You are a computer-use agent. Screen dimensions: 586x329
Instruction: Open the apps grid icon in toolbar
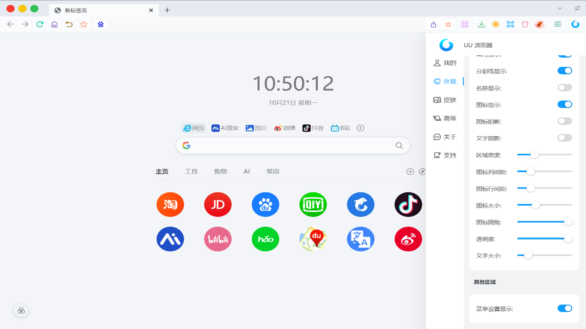[465, 24]
